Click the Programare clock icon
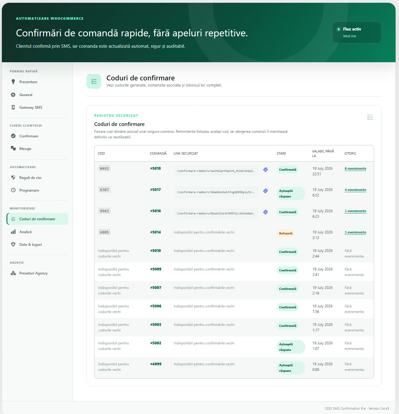This screenshot has width=399, height=414. [13, 190]
